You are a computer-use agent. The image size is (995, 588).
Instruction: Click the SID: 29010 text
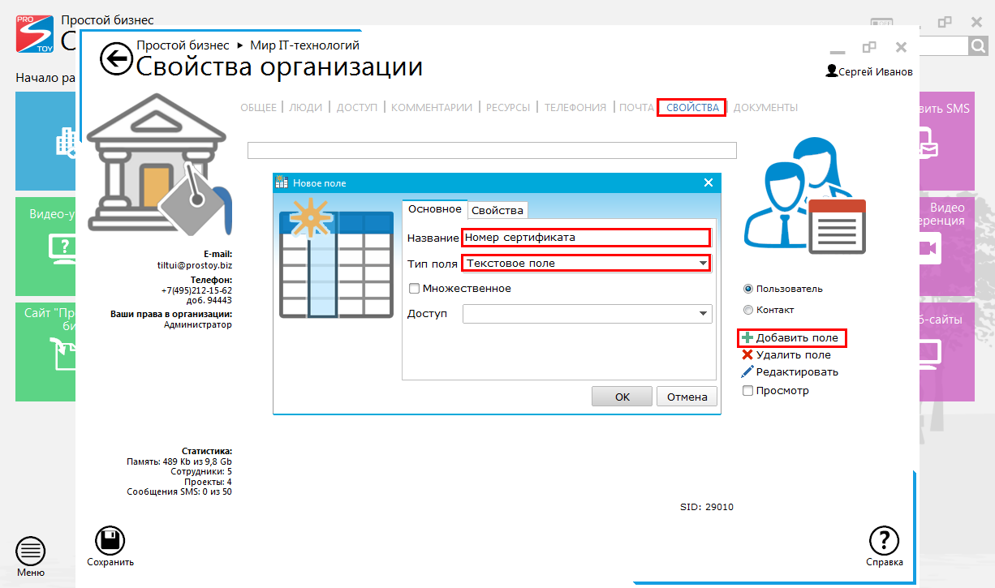tap(706, 507)
